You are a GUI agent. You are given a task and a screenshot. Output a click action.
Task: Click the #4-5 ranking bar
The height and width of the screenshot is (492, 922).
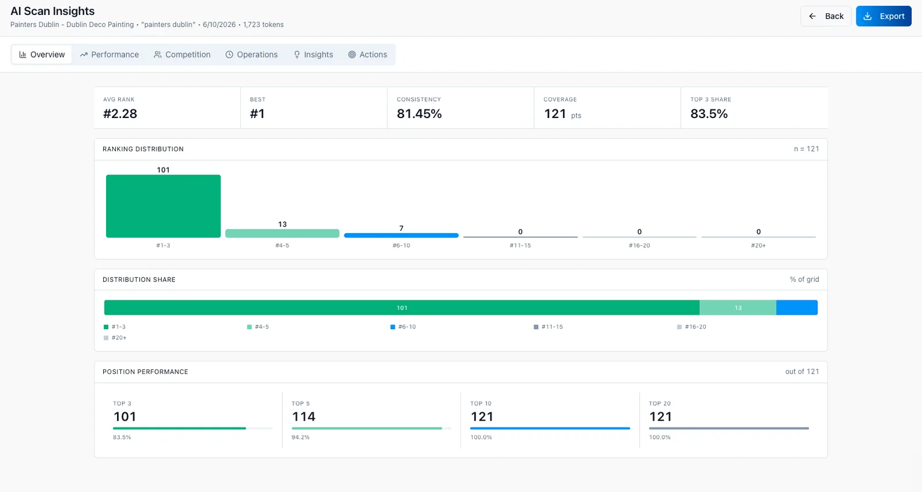[282, 233]
